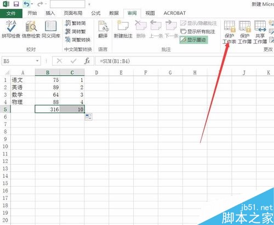The image size is (274, 225).
Task: Select cell A2 containing 英语
Action: pyautogui.click(x=23, y=87)
